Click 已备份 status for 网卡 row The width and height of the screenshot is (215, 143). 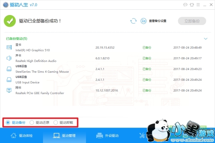click(147, 90)
